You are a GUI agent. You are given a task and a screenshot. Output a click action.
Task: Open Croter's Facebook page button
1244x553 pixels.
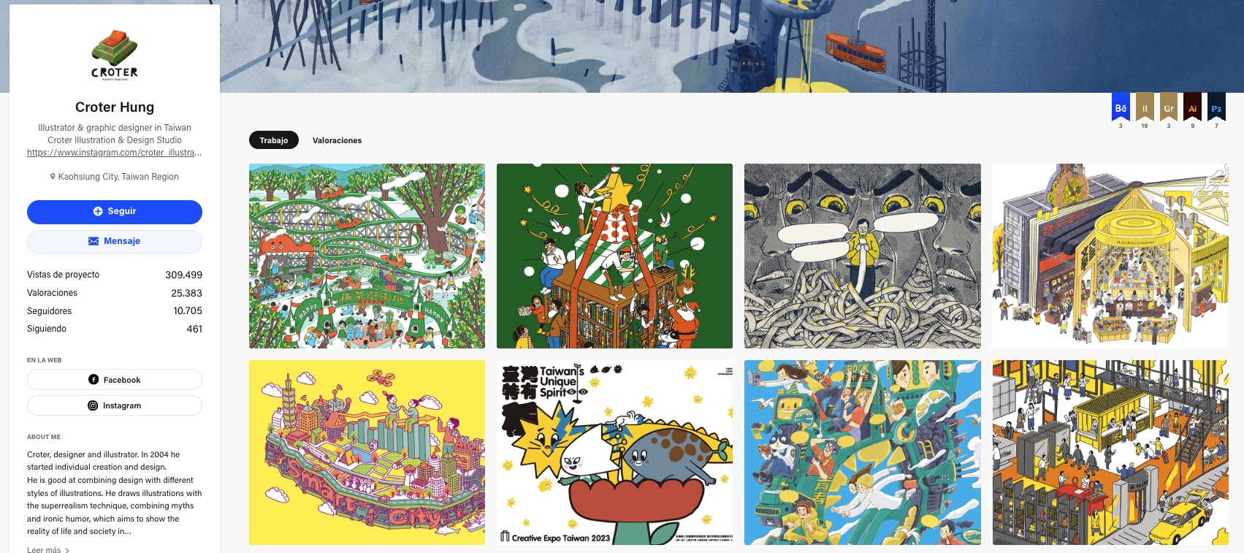pyautogui.click(x=115, y=380)
